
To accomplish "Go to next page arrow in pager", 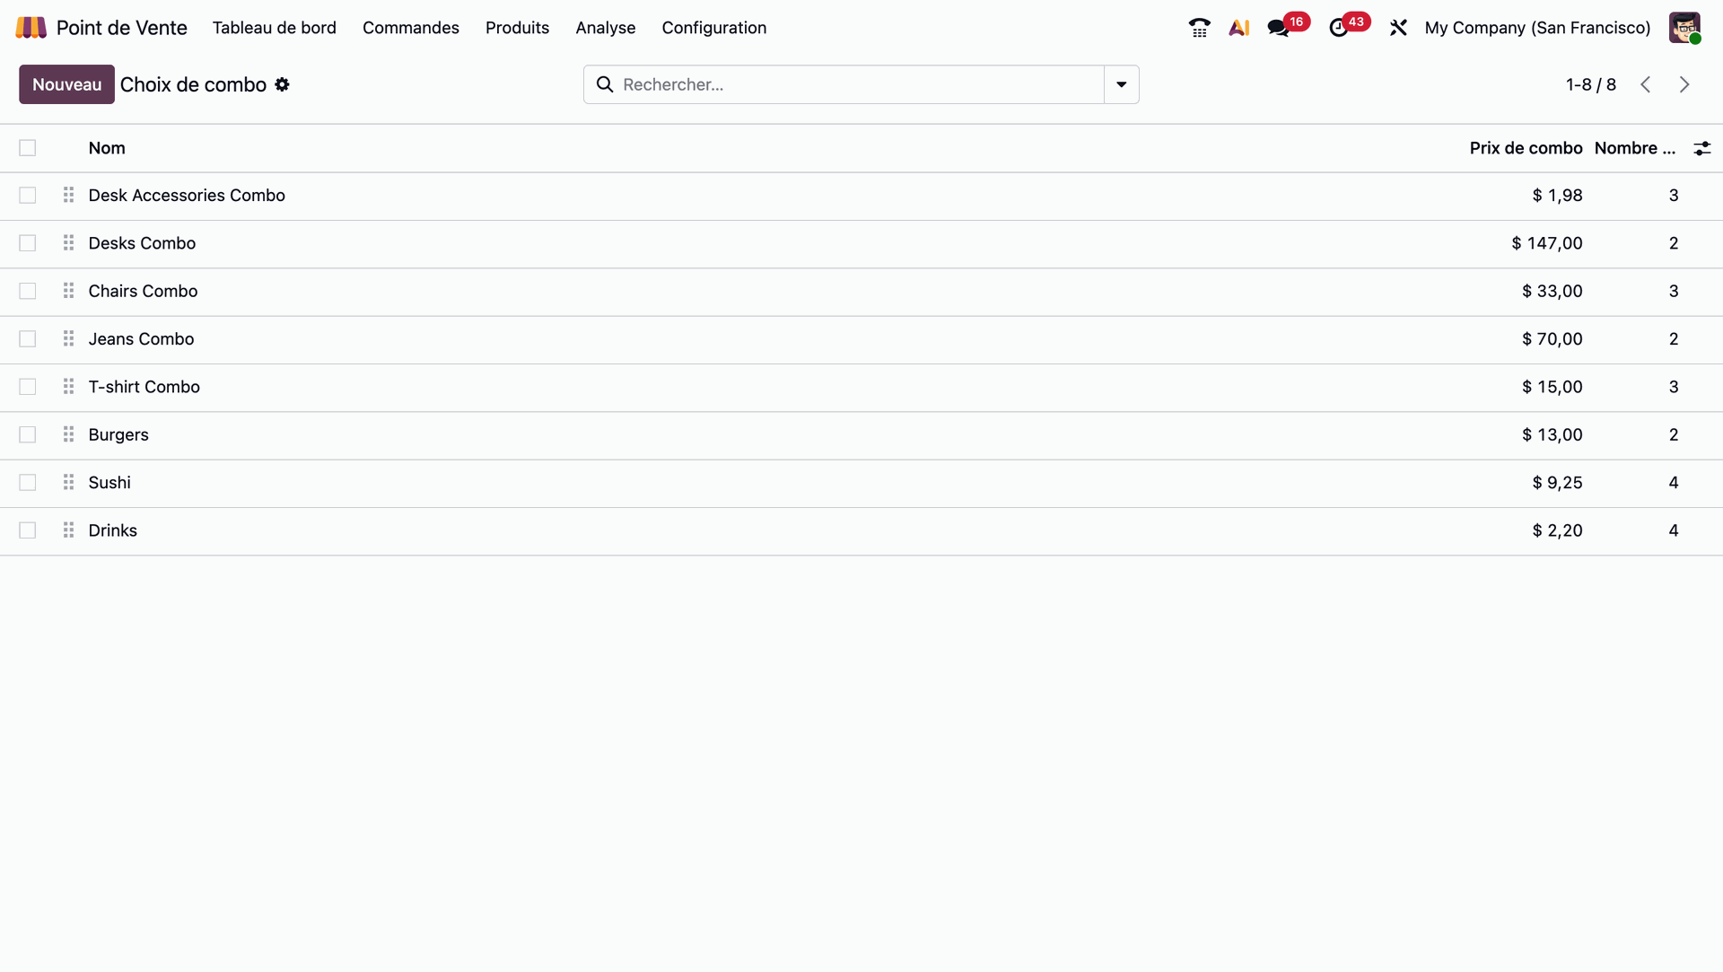I will pos(1684,84).
